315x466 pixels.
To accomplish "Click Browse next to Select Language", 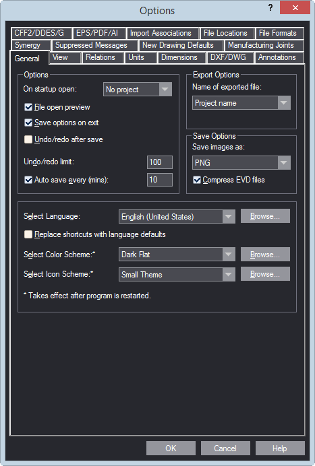I will tap(265, 216).
